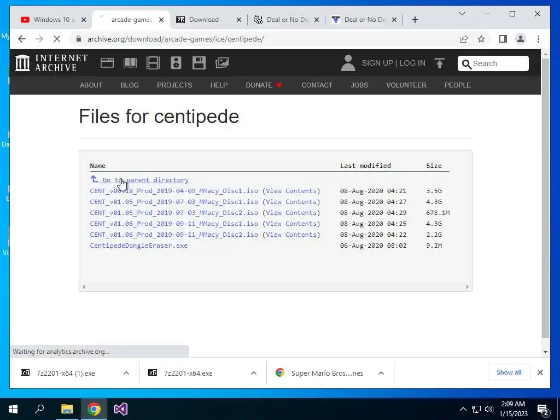Open the Texts book icon

pos(130,63)
